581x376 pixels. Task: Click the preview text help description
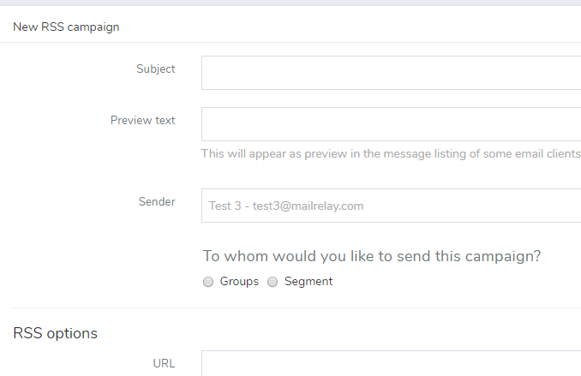coord(390,154)
